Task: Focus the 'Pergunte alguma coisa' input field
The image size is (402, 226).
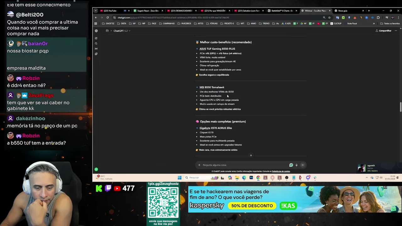Action: pyautogui.click(x=245, y=165)
